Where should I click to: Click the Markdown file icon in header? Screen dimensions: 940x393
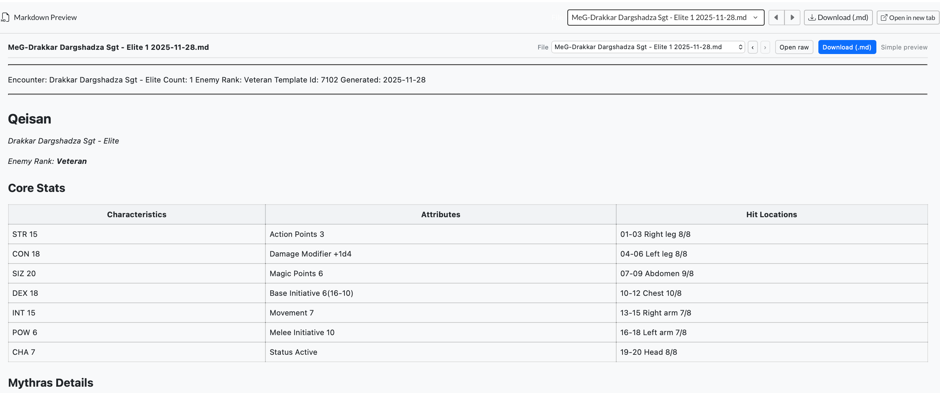tap(5, 17)
